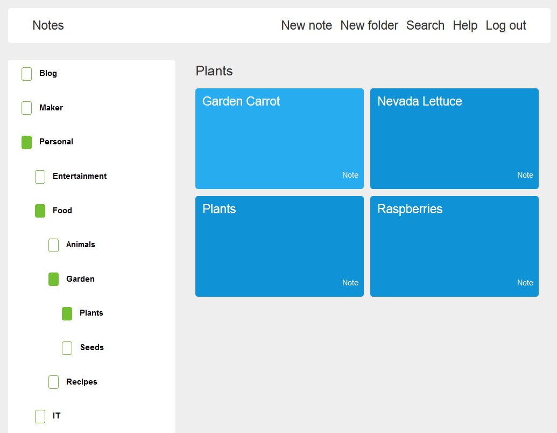This screenshot has width=557, height=433.
Task: Select the Personal folder label
Action: click(x=56, y=142)
